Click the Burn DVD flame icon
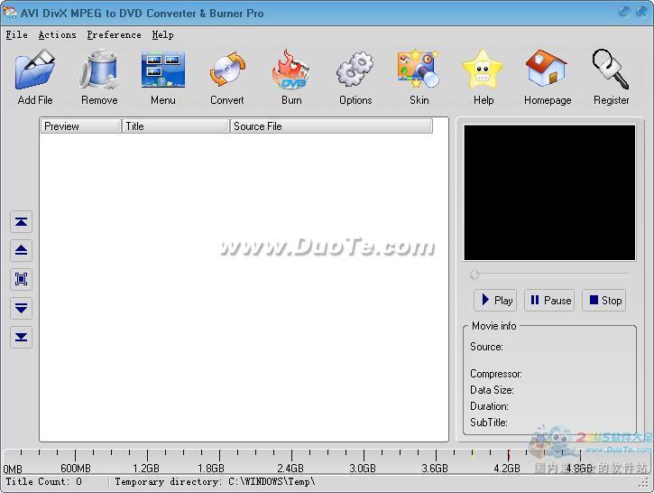 291,70
